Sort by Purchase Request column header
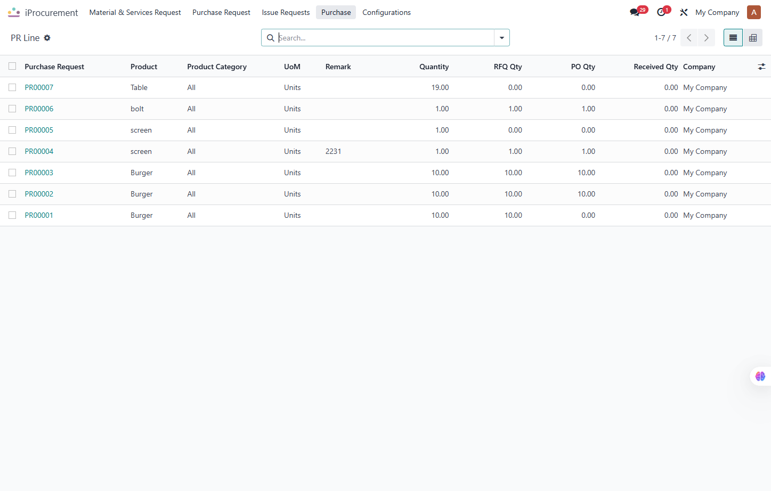This screenshot has height=491, width=771. (54, 67)
